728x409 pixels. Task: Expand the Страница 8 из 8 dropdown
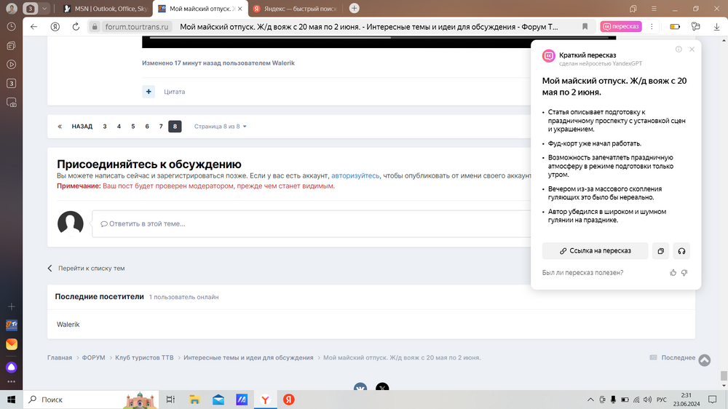pyautogui.click(x=220, y=127)
